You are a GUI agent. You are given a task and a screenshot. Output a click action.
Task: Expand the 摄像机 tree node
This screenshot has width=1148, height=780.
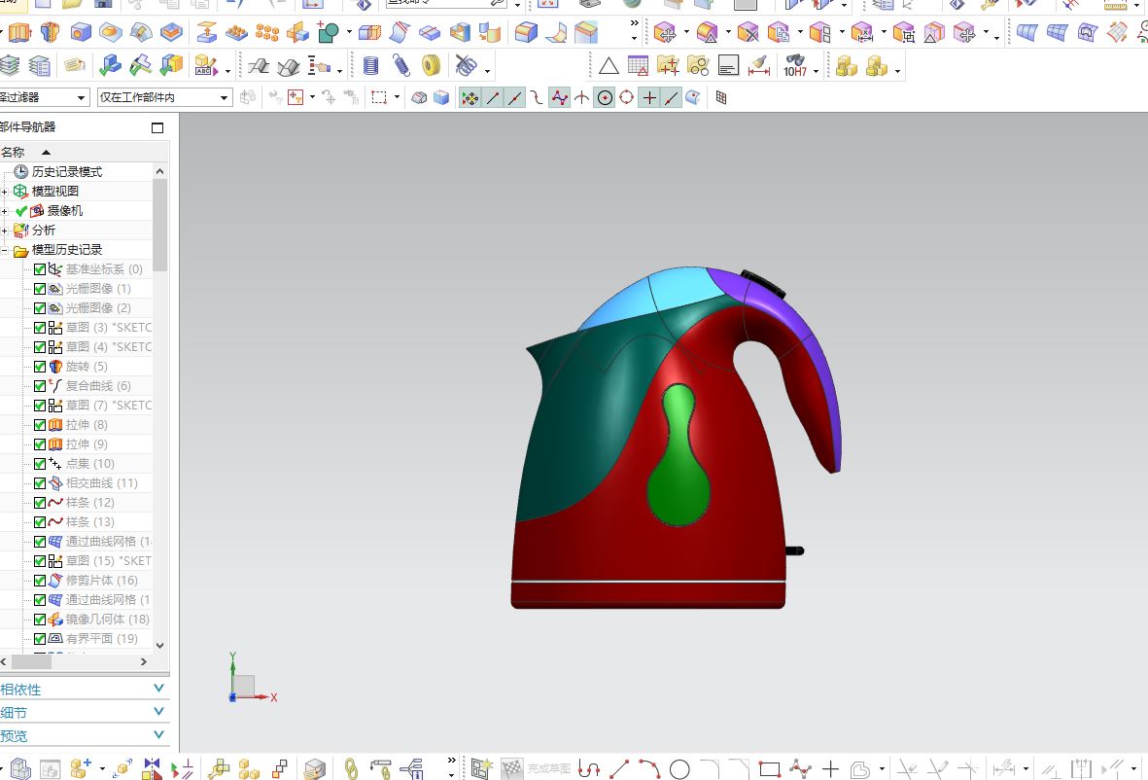(5, 211)
